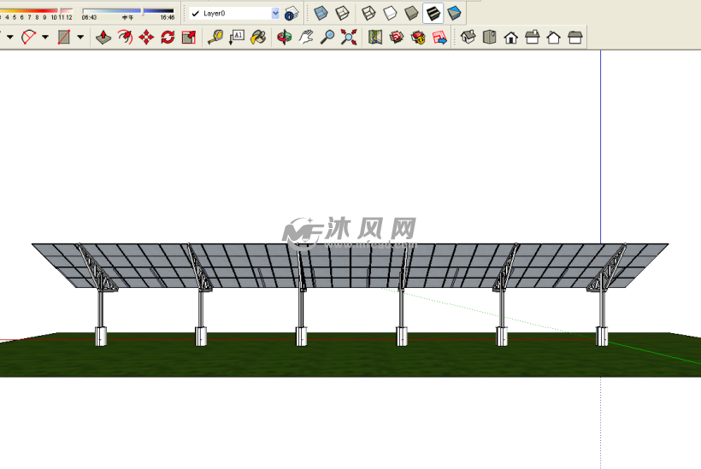Open 3D Warehouse get models
Image resolution: width=701 pixels, height=469 pixels.
tap(397, 37)
